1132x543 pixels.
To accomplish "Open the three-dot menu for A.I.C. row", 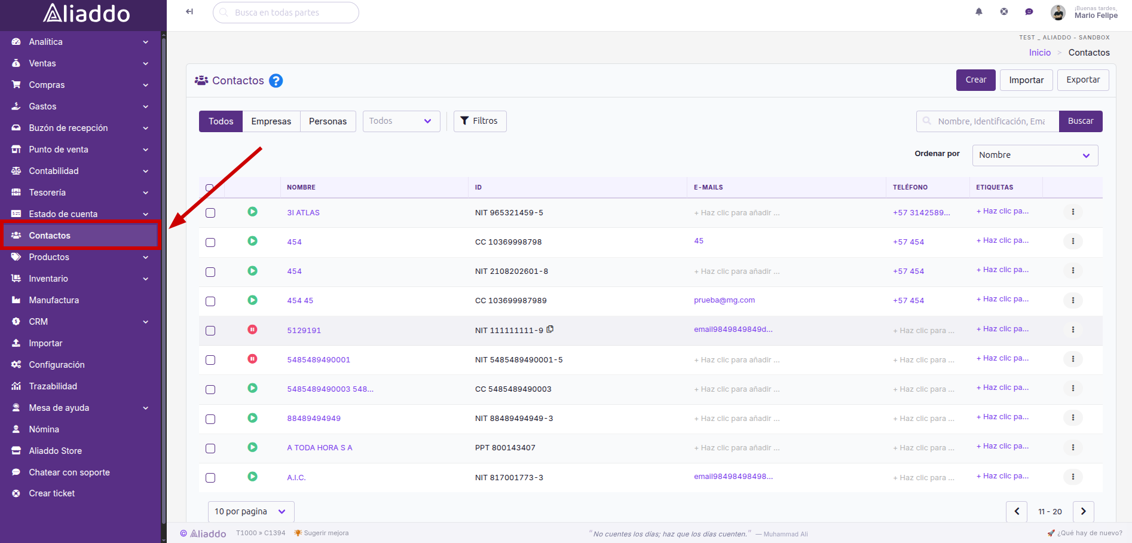I will click(1073, 477).
